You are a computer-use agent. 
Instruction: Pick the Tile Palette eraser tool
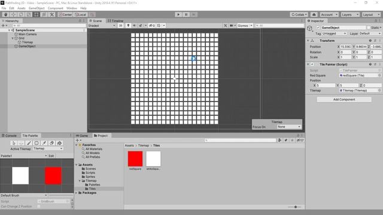pyautogui.click(x=51, y=143)
